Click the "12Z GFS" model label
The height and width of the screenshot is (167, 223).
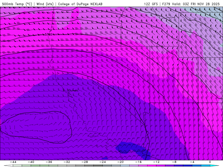(151, 4)
